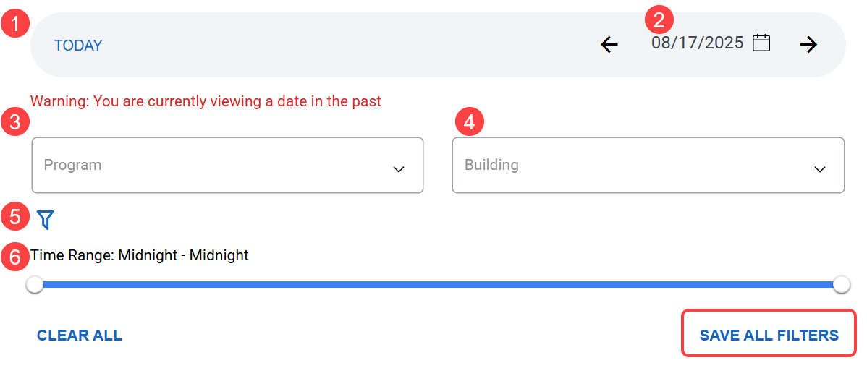Click the red badge numbered 4
Screen dimensions: 867x376
pyautogui.click(x=469, y=122)
